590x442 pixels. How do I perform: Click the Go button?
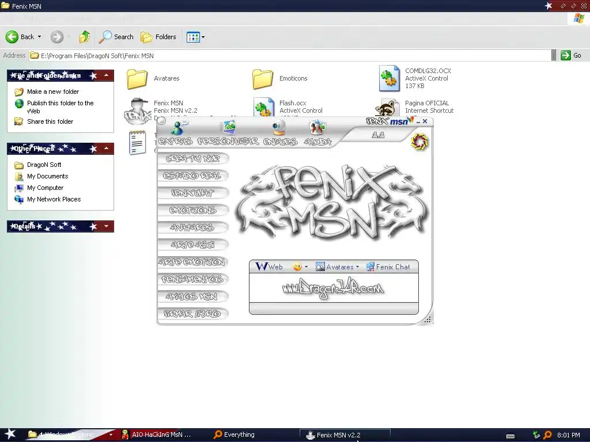(x=571, y=56)
